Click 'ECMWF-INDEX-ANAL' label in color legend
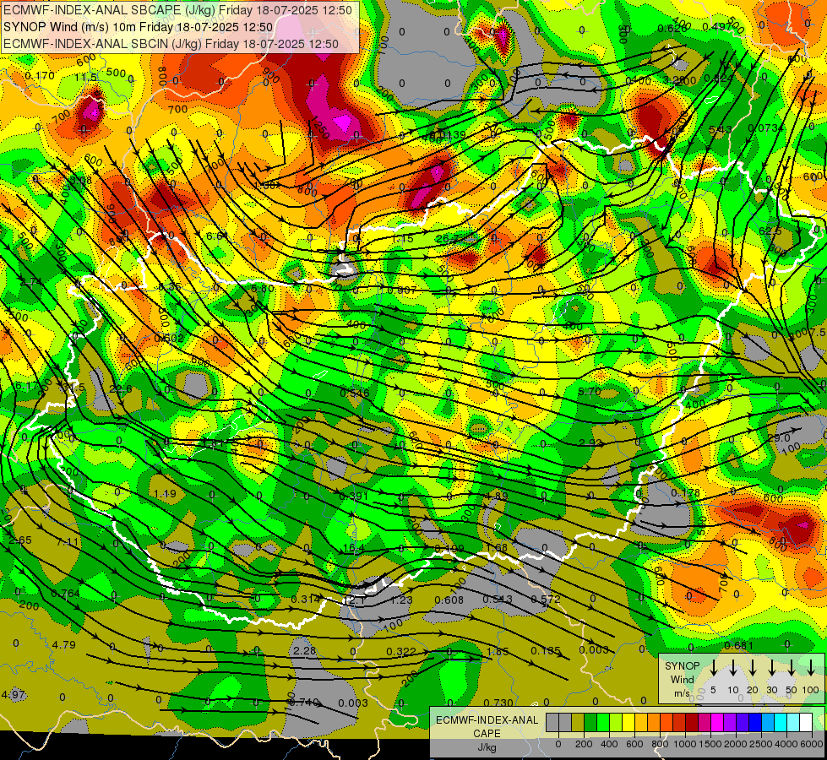Image resolution: width=827 pixels, height=760 pixels. 487,720
